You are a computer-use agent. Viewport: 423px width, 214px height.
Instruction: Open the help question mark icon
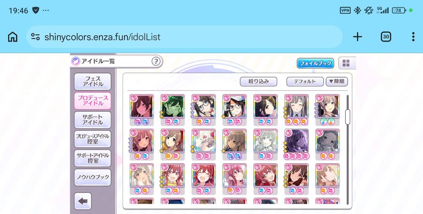click(x=156, y=61)
